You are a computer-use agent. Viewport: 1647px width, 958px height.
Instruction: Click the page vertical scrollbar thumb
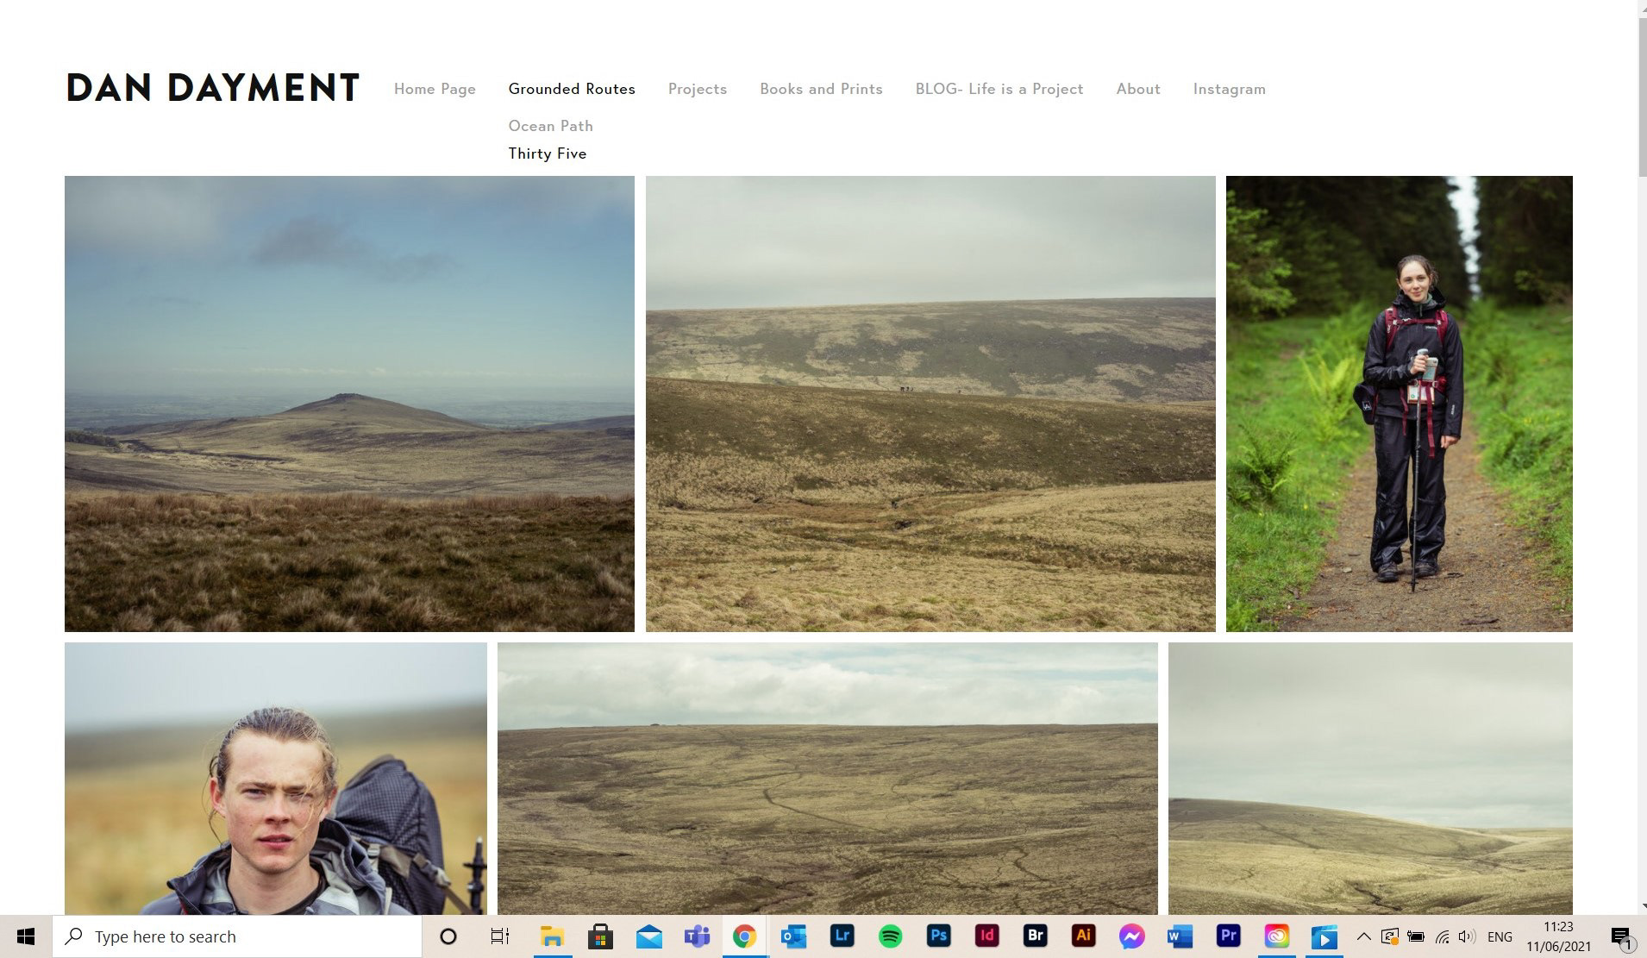click(x=1643, y=97)
